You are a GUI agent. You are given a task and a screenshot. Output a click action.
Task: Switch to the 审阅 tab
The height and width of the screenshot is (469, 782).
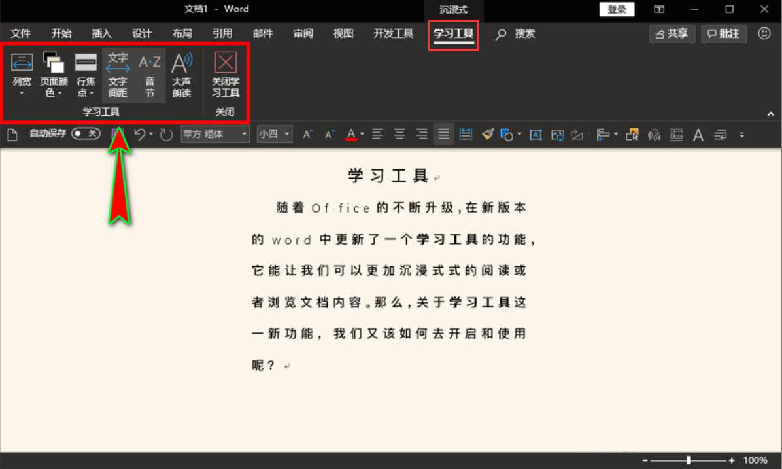point(303,33)
